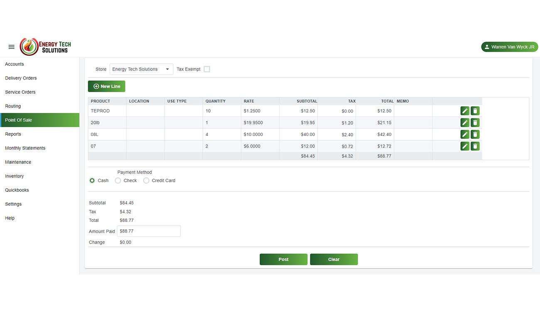Viewport: 540px width, 311px height.
Task: Enable the Tax Exempt checkbox
Action: coord(207,69)
